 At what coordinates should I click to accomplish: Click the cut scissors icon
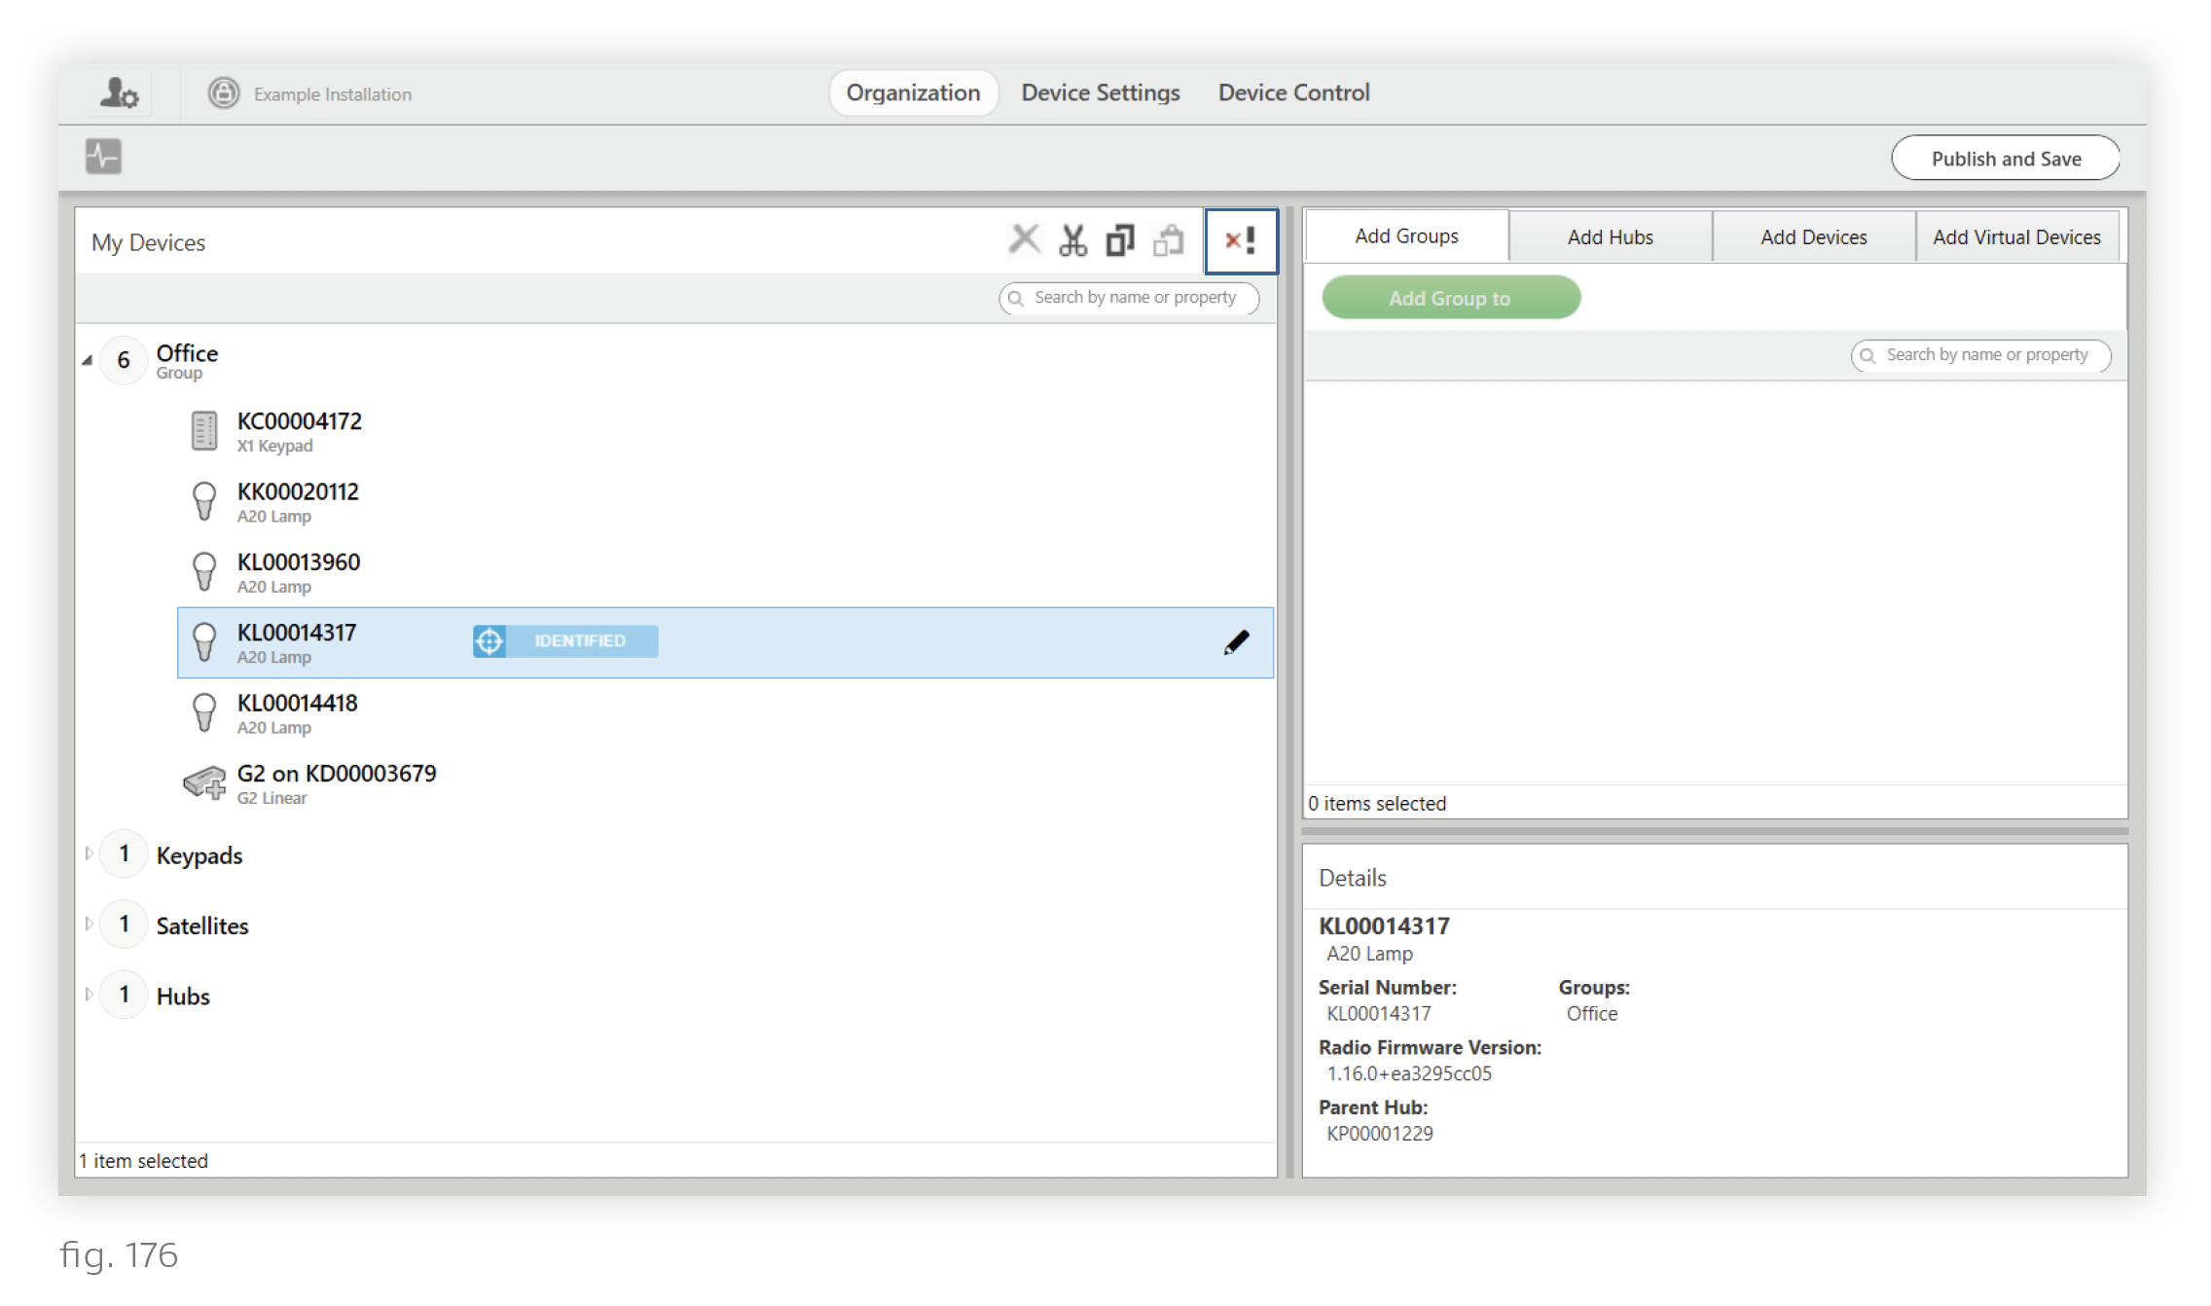(x=1072, y=240)
